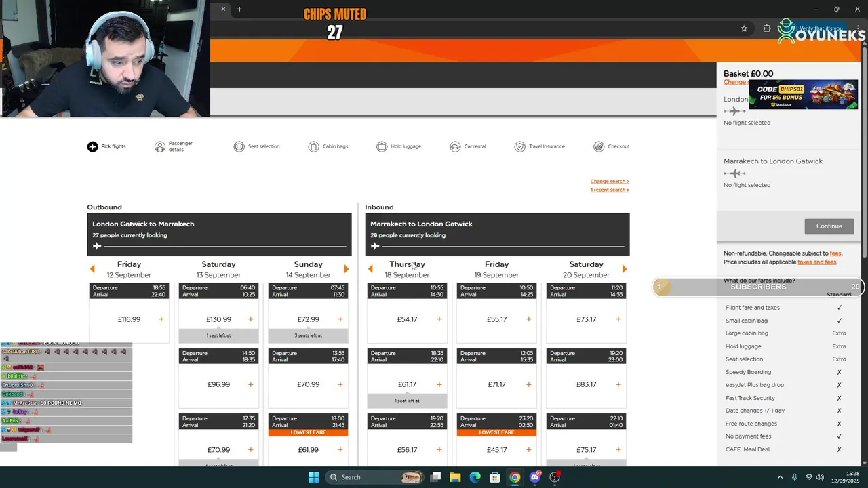Select the Passenger details step label
Viewport: 868px width, 488px height.
(180, 146)
